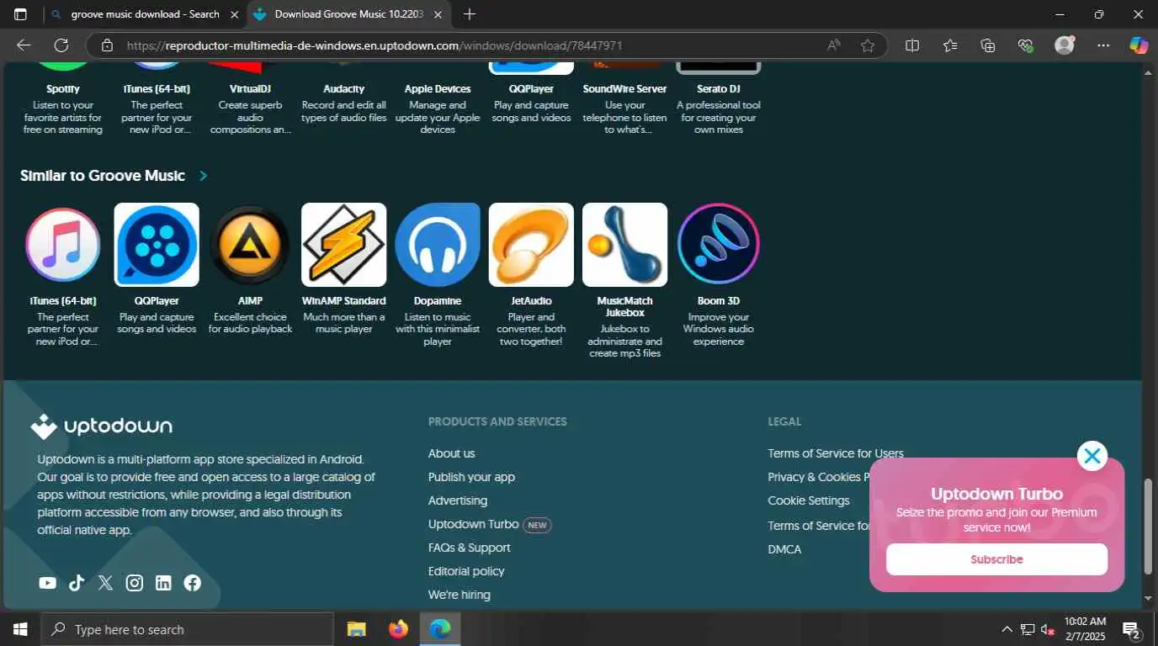Click the Similar to Groove Music heading
The width and height of the screenshot is (1158, 646).
coord(103,176)
